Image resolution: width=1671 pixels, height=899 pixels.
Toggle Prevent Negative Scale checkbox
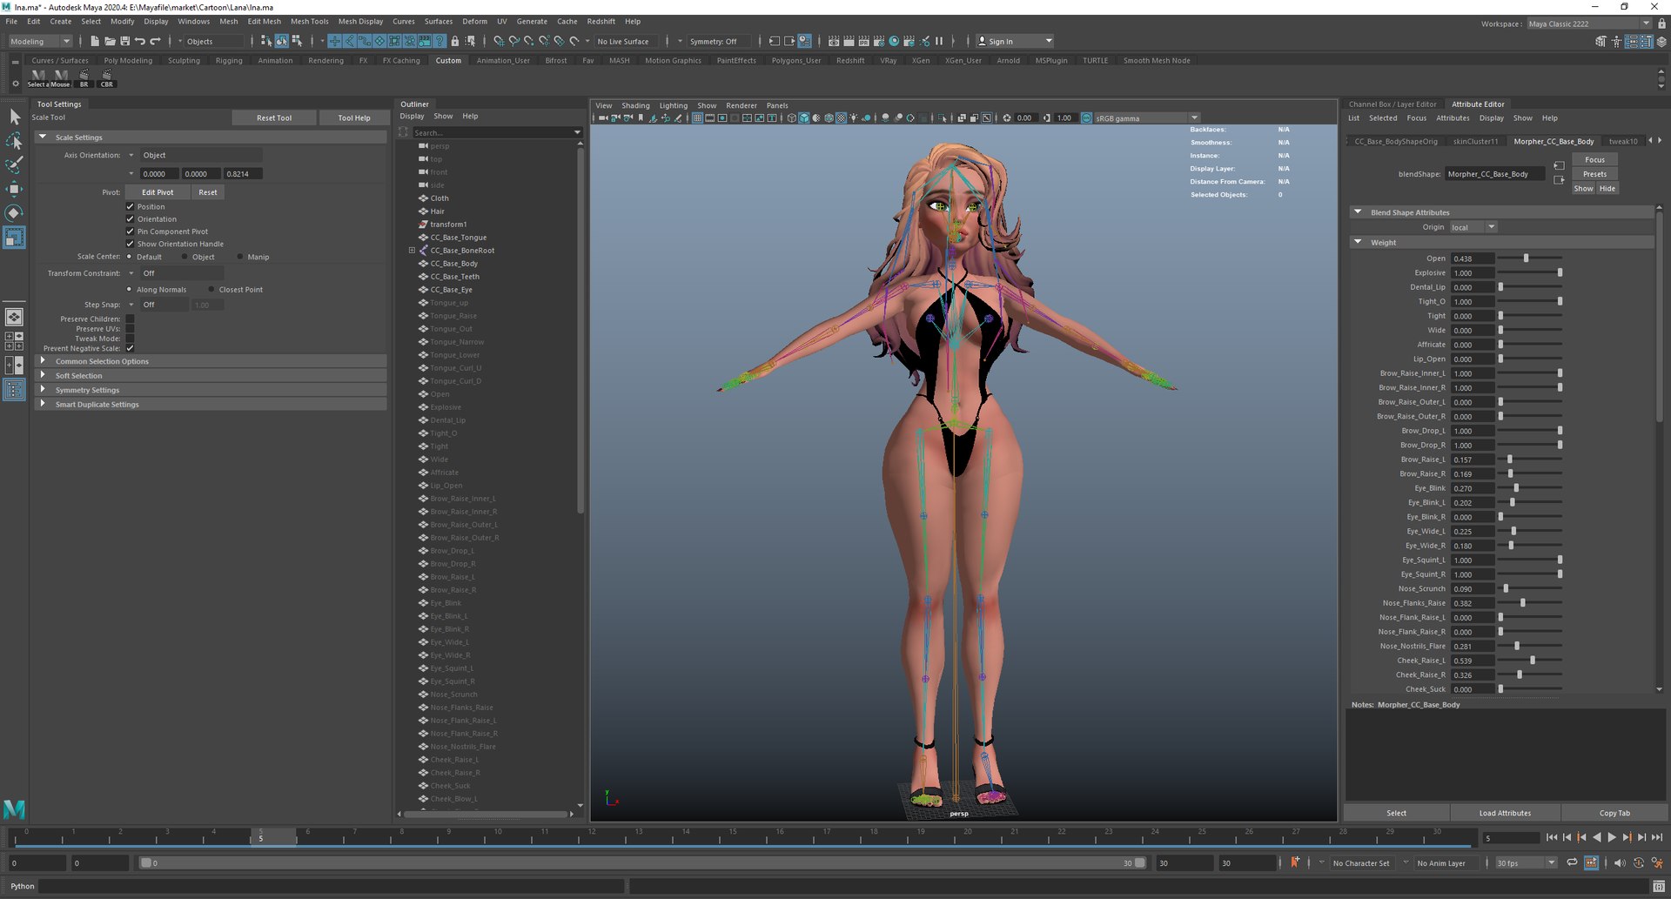(131, 348)
